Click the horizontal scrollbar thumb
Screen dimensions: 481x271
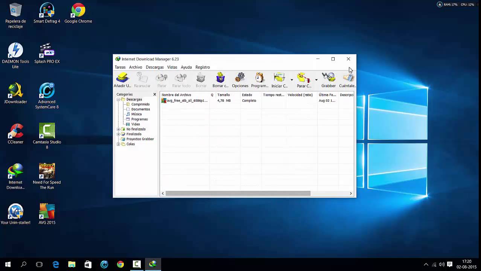pyautogui.click(x=238, y=193)
